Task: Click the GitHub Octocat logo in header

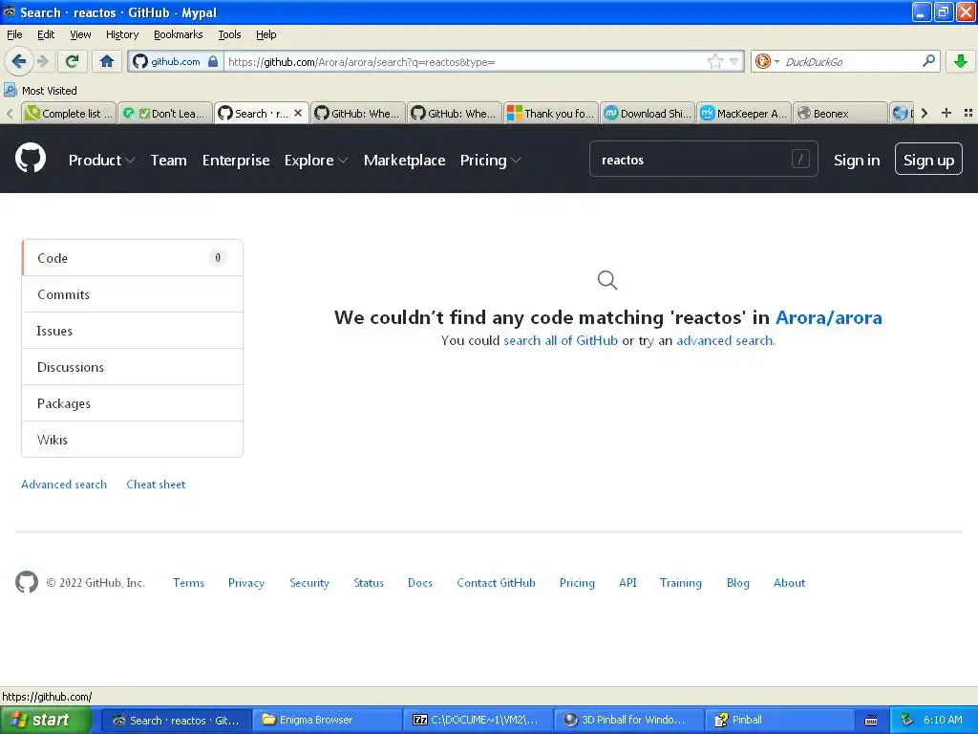Action: click(x=31, y=158)
